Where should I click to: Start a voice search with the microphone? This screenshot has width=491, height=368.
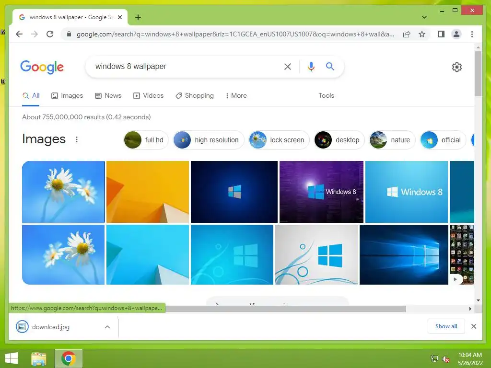(311, 66)
